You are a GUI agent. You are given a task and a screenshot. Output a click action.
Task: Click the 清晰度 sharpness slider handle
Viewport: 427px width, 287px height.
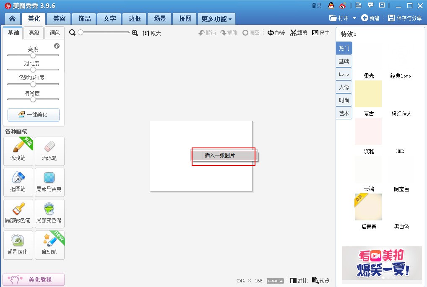pos(33,99)
